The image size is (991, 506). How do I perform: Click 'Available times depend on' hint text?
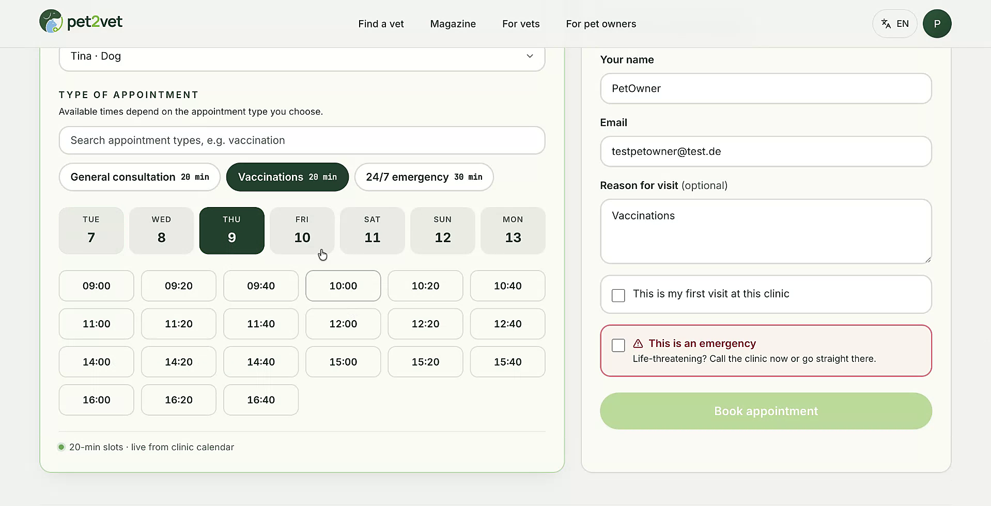(191, 112)
